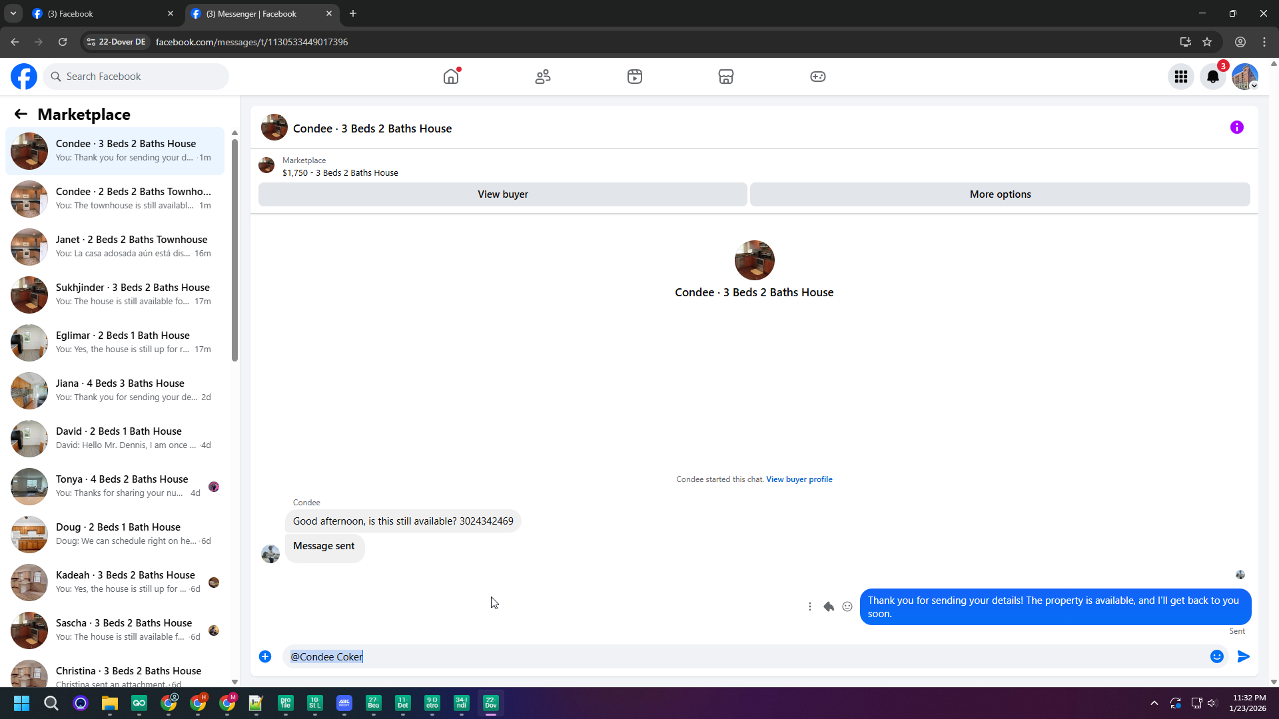Open the notifications bell

pos(1213,77)
